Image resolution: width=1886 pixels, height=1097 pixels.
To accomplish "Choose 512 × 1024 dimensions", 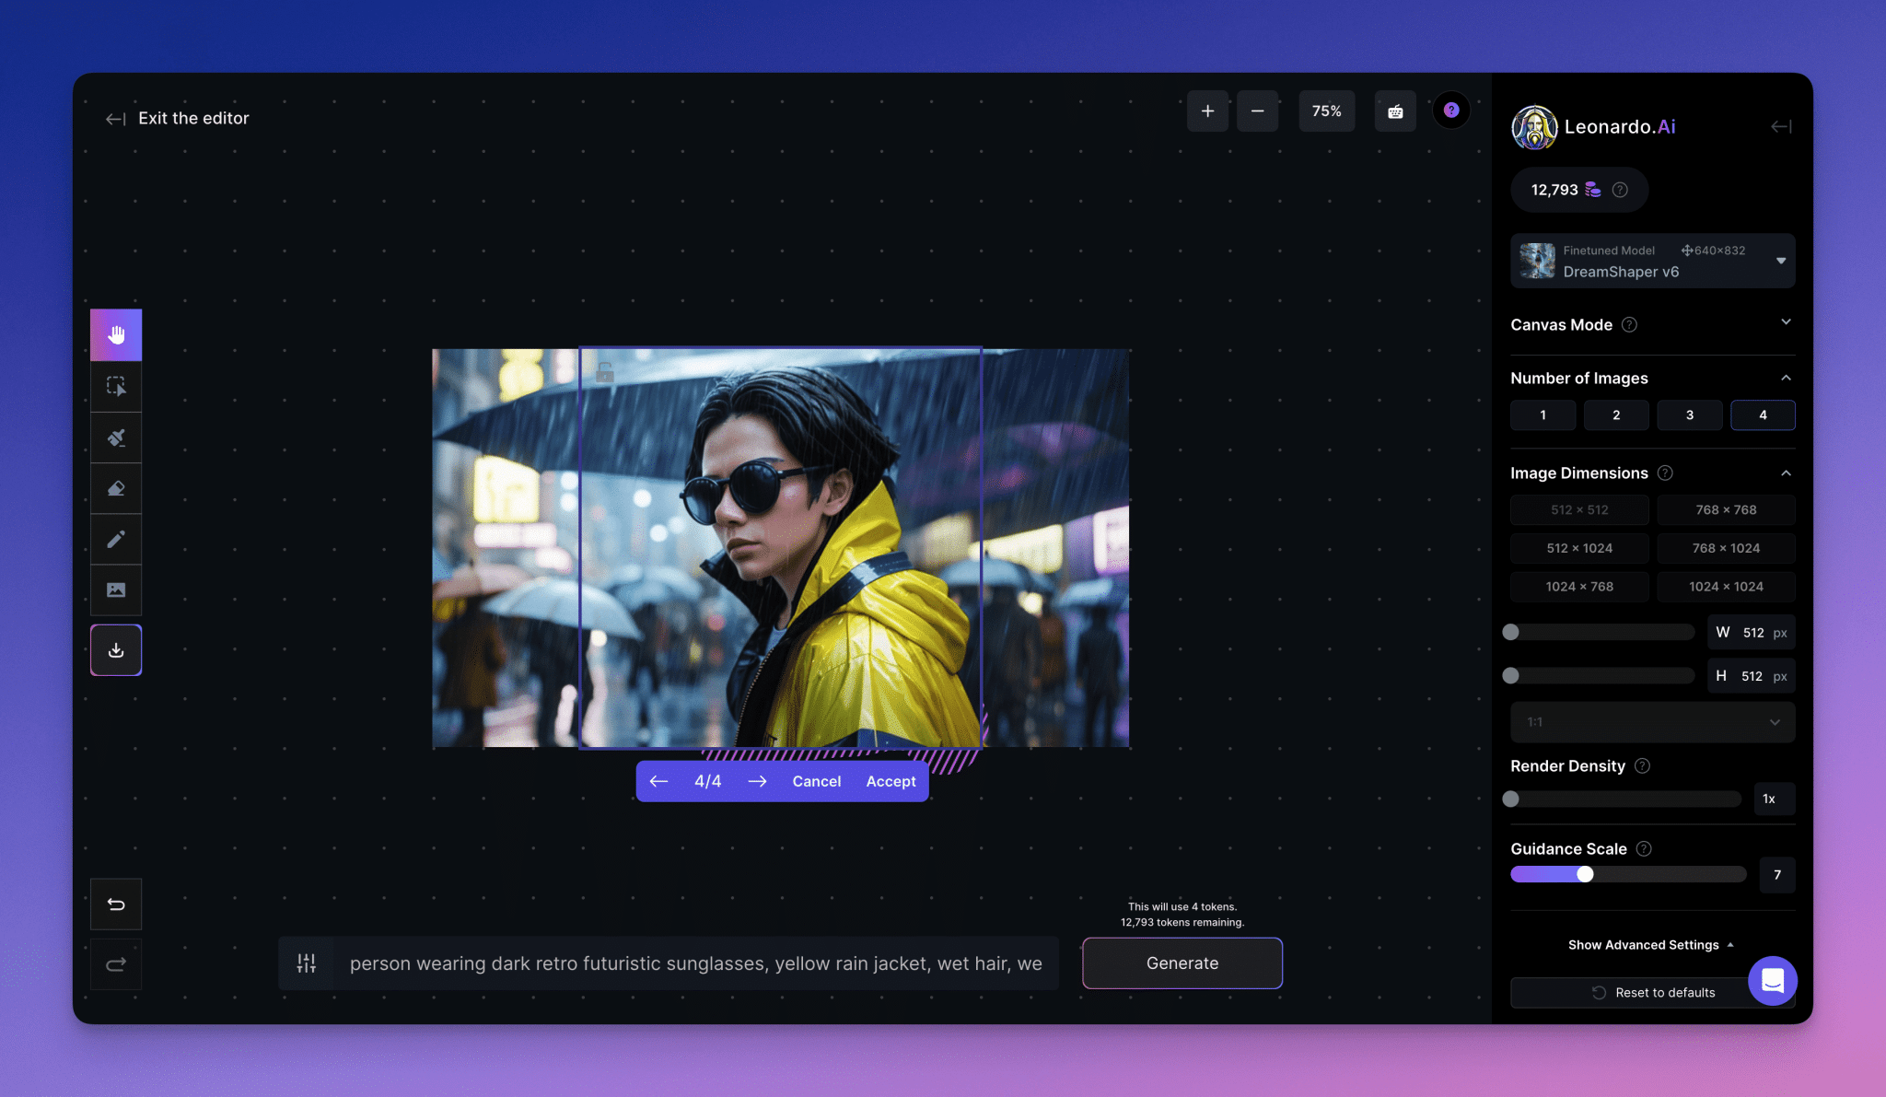I will (x=1579, y=548).
